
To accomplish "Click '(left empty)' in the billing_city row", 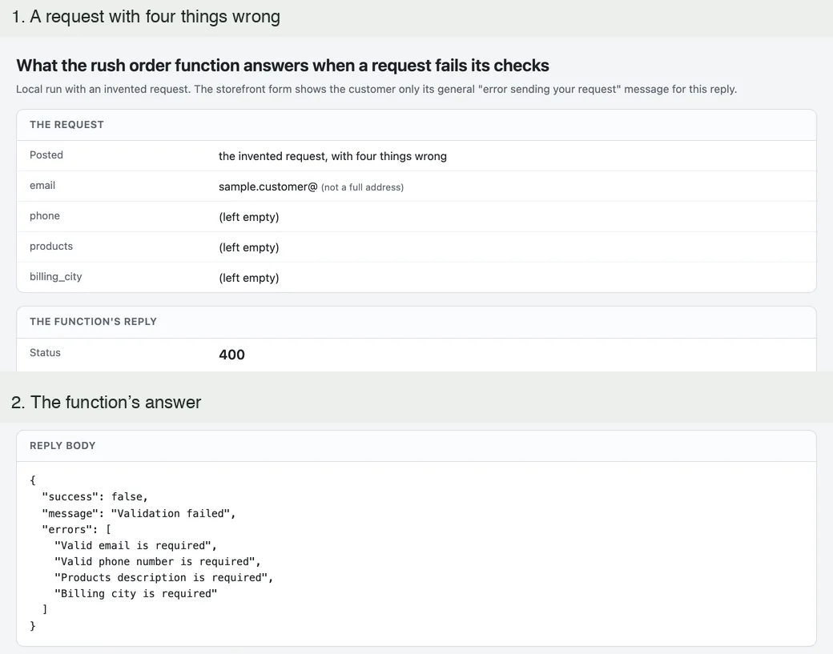I will [249, 278].
